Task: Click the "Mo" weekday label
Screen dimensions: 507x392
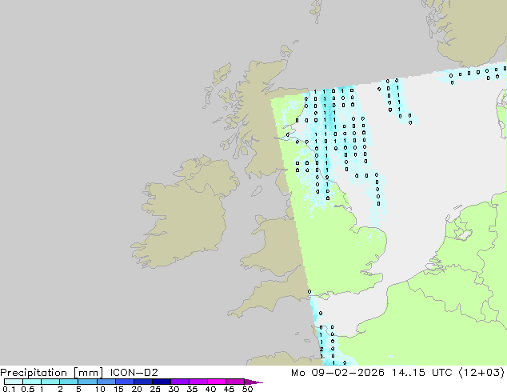Action: pyautogui.click(x=297, y=373)
